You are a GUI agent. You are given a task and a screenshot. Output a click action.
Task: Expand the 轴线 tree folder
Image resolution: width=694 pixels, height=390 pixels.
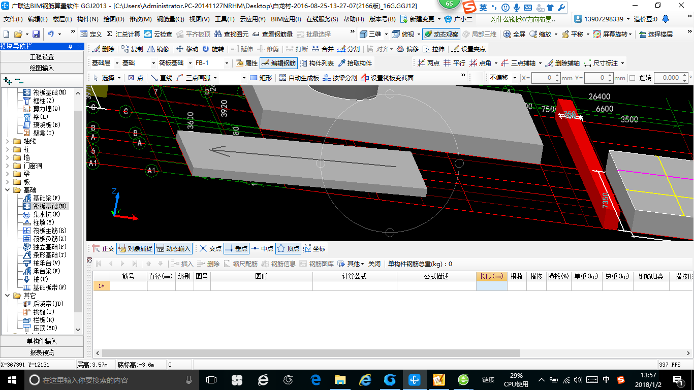tap(8, 141)
